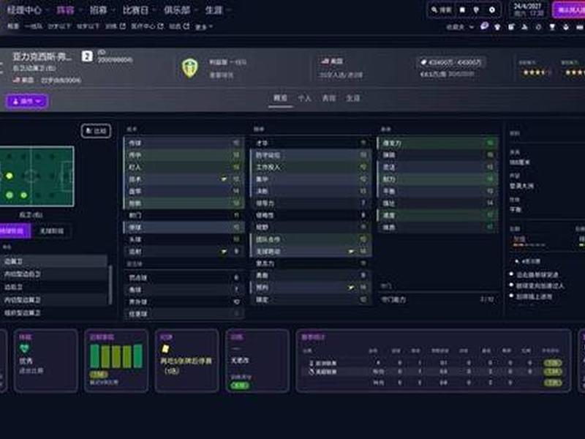Select the 内切型边后卫 role row

coord(54,274)
